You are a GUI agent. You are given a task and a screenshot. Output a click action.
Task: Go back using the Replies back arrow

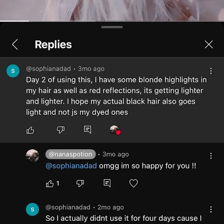[15, 44]
